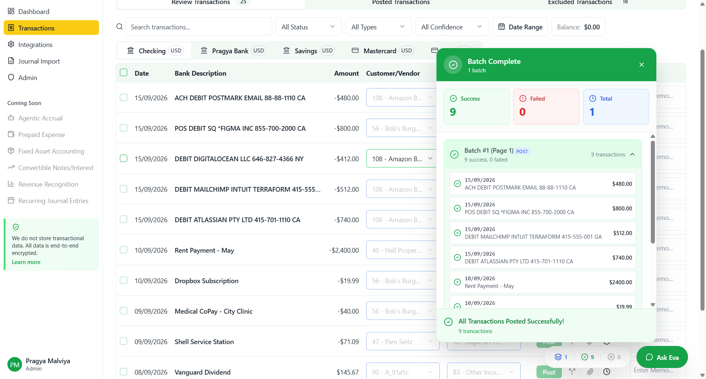
Task: Click the Dashboard sidebar icon
Action: coord(11,11)
